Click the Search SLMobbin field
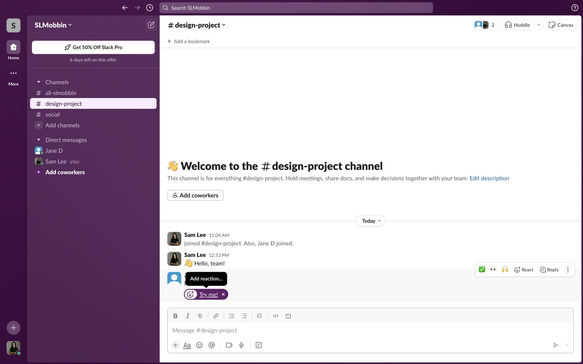 296,8
